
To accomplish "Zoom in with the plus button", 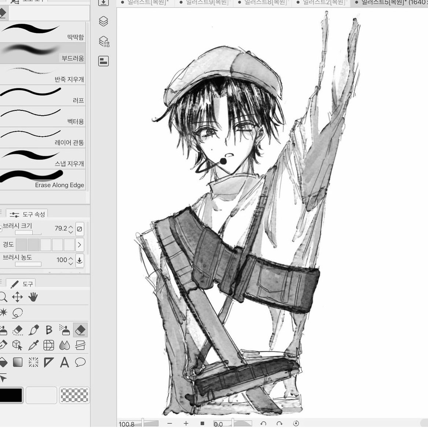I will pos(186,423).
